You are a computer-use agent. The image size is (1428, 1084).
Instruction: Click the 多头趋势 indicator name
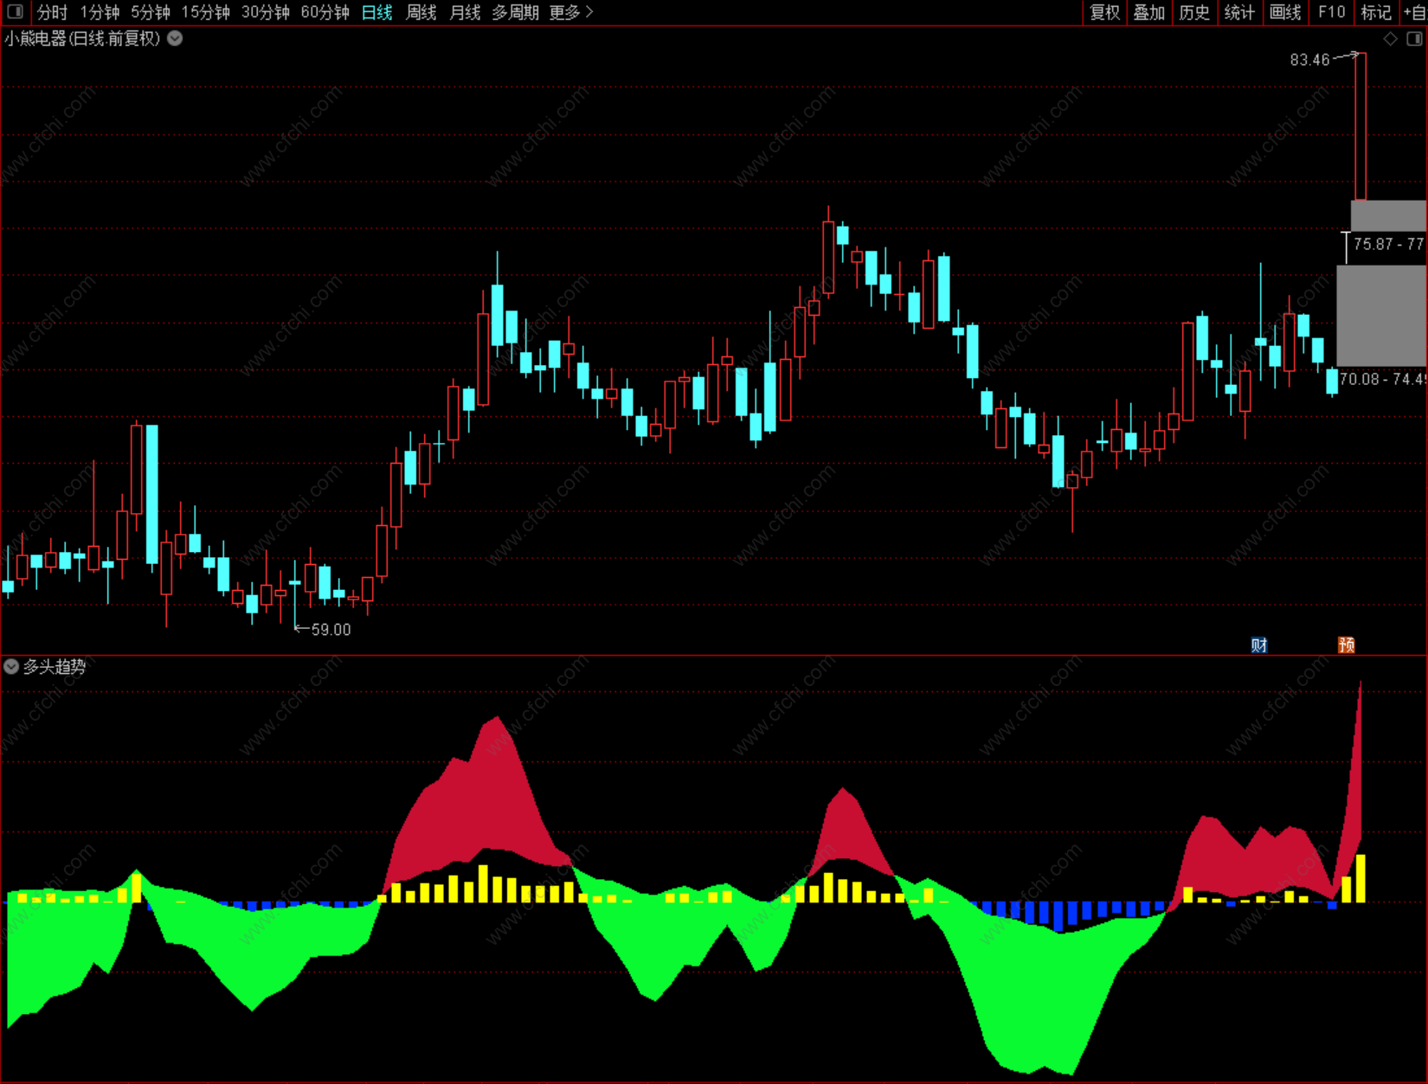click(x=55, y=666)
